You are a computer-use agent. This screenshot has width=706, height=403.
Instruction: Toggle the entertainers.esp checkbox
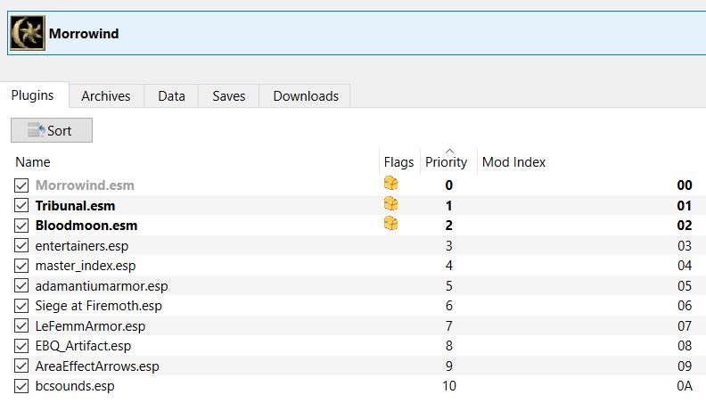tap(21, 245)
